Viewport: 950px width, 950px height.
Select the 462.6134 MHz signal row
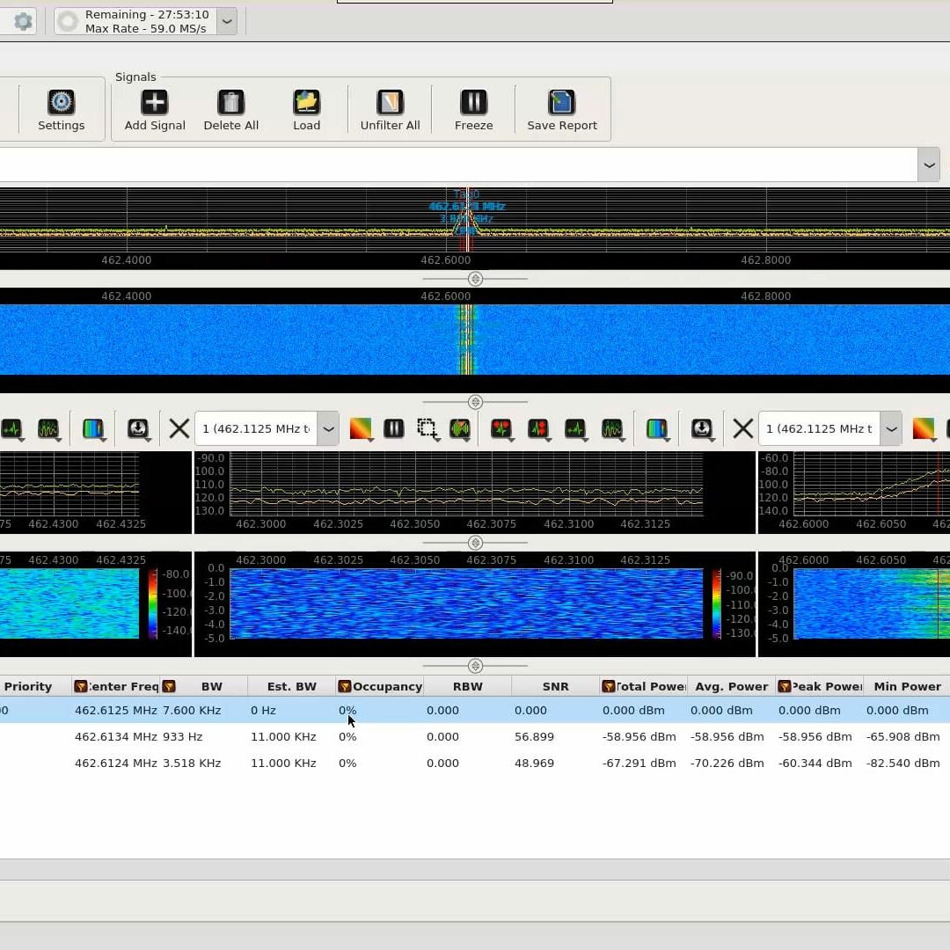[115, 737]
